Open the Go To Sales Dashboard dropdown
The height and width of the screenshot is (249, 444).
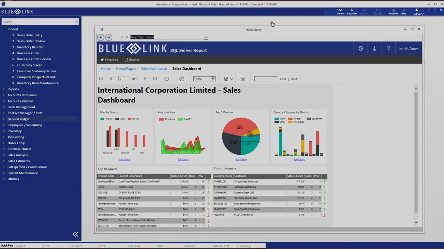pyautogui.click(x=206, y=37)
